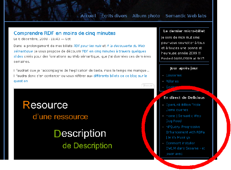Image resolution: width=231 pixels, height=170 pixels.
Task: Click the 'Le dernier micro-billet' heading
Action: (x=184, y=30)
